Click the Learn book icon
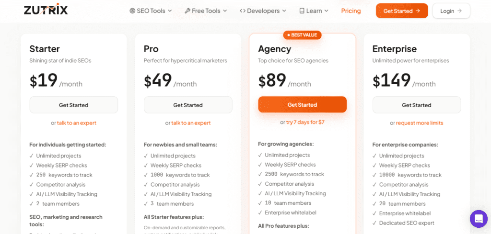This screenshot has height=234, width=491. pos(302,11)
